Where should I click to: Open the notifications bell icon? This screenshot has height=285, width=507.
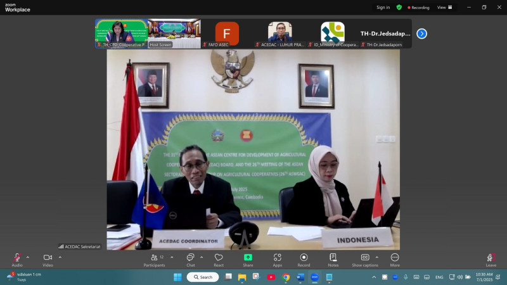498,277
